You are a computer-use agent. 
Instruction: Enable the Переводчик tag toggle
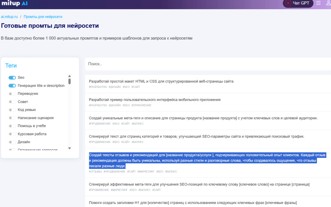tap(12, 94)
